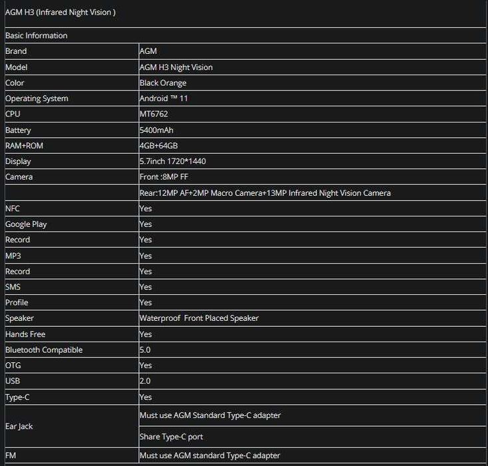Select the Waterproof Front Placed Speaker value
488x466 pixels.
(199, 318)
